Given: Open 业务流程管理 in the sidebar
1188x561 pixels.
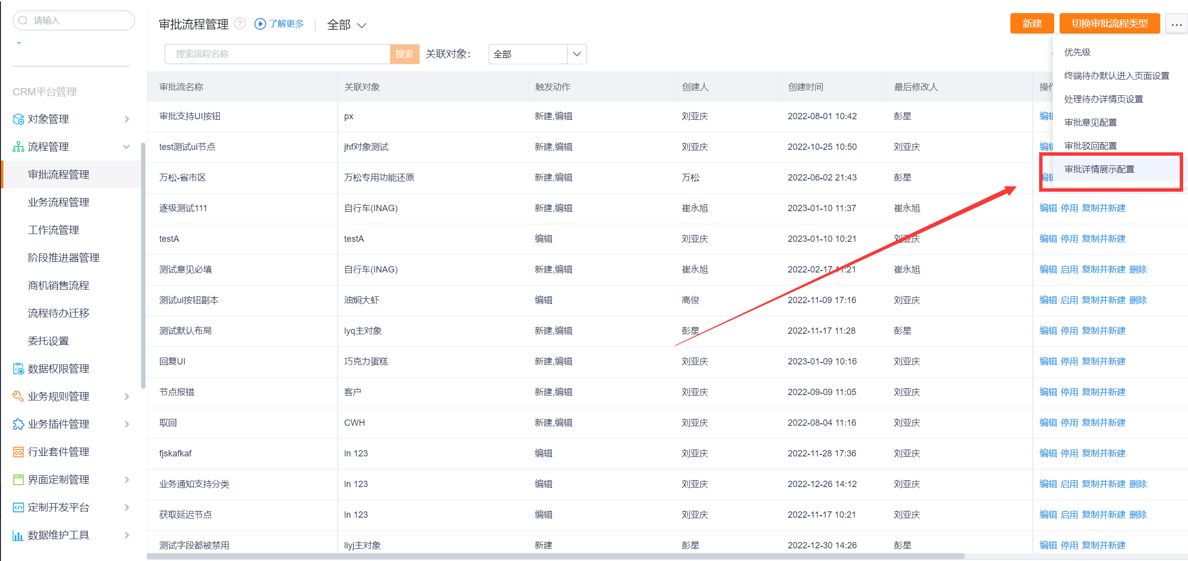Looking at the screenshot, I should tap(58, 202).
